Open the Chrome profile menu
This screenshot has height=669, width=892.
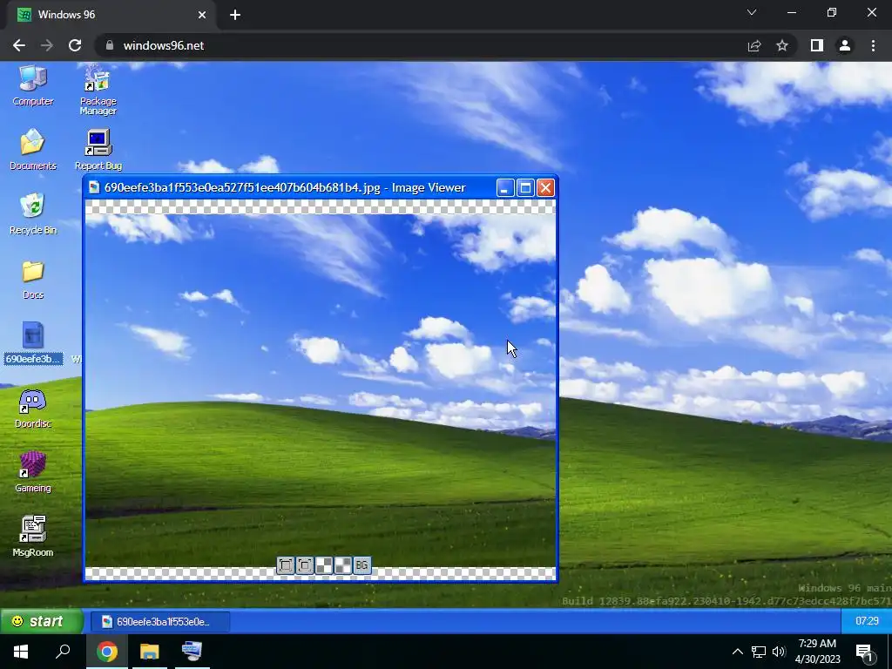tap(845, 45)
